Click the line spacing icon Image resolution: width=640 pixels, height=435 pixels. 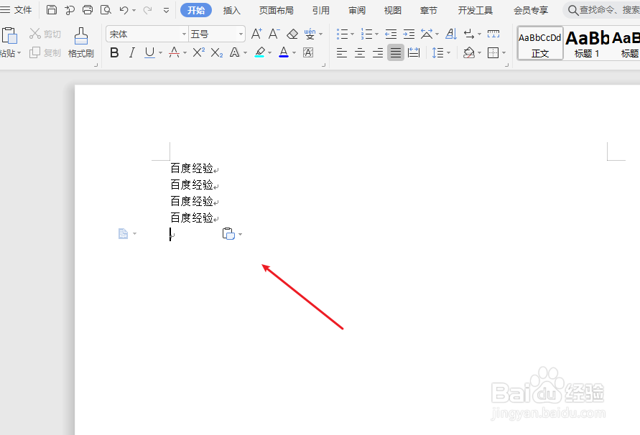coord(437,52)
